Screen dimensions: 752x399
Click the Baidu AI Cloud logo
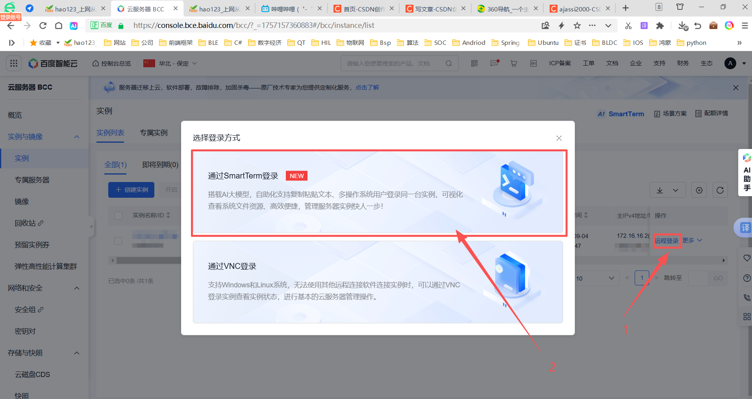[x=53, y=63]
